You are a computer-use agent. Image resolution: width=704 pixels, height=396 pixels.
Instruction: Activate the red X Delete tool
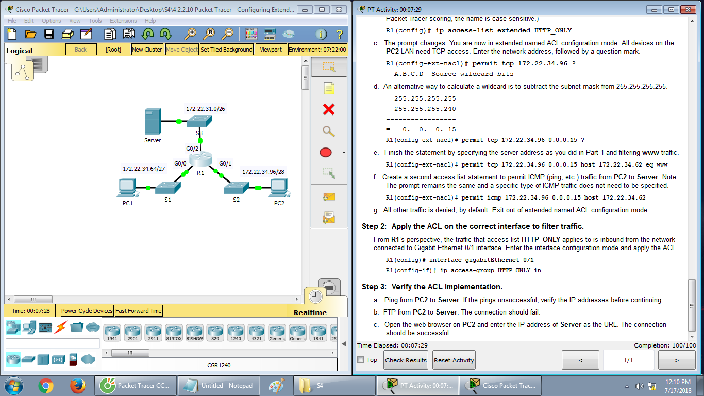329,109
